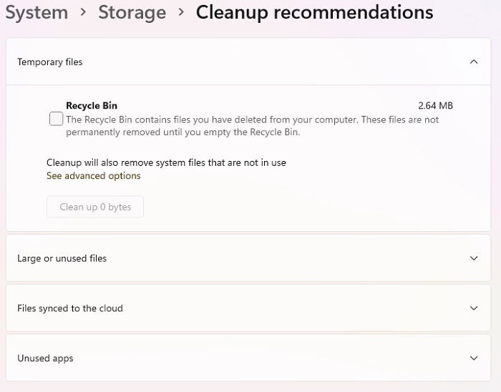Click the Temporary files section header
Viewport: 501px width, 392px height.
(x=248, y=62)
